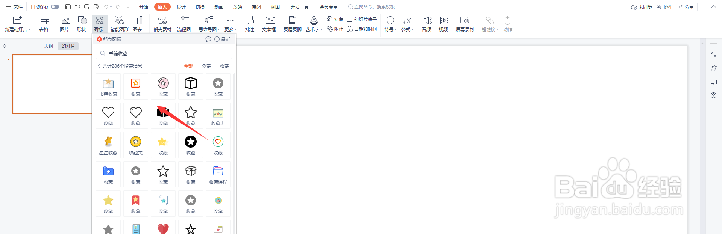Insert an 附件 attachment
Image resolution: width=722 pixels, height=234 pixels.
point(335,29)
